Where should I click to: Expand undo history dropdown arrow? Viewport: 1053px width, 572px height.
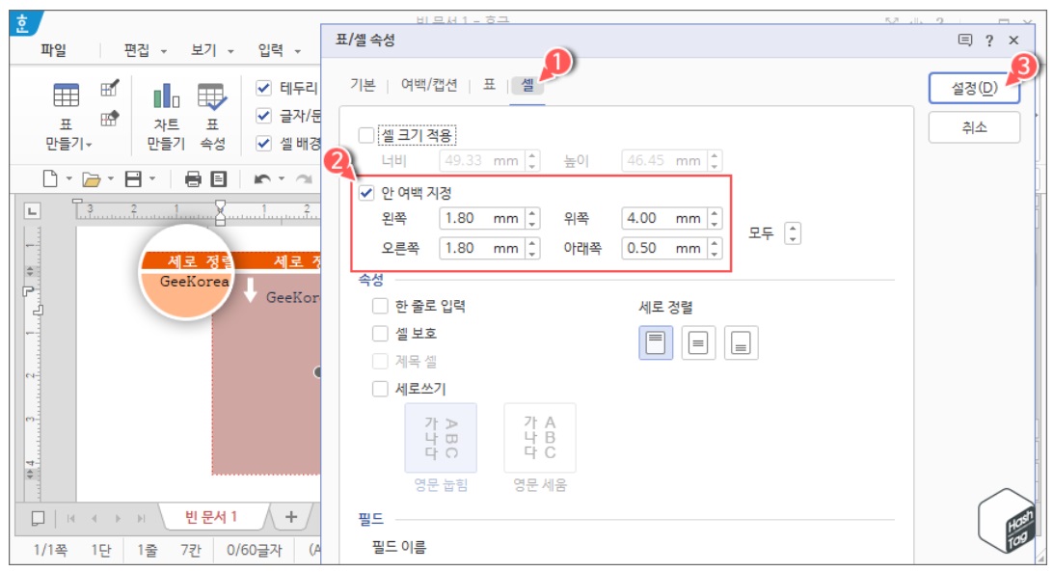282,178
